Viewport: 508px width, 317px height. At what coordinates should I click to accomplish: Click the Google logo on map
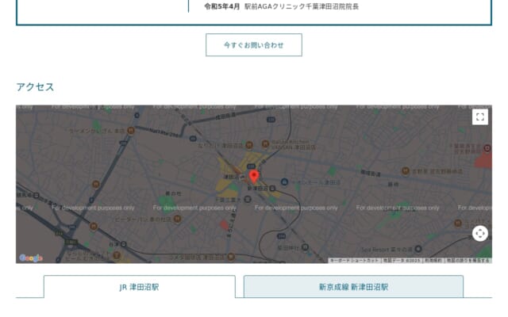coord(30,258)
